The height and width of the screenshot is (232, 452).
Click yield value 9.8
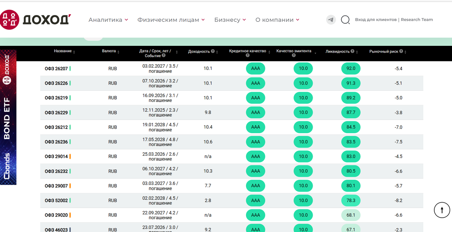[208, 112]
